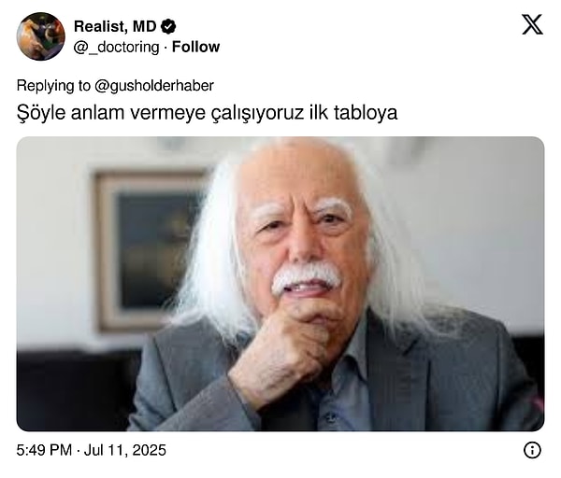Viewport: 561px width, 478px height.
Task: Click the blue verified checkmark badge
Action: pyautogui.click(x=168, y=26)
